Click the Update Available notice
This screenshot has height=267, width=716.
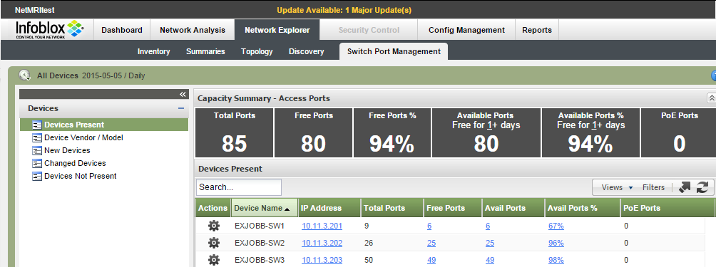coord(344,10)
